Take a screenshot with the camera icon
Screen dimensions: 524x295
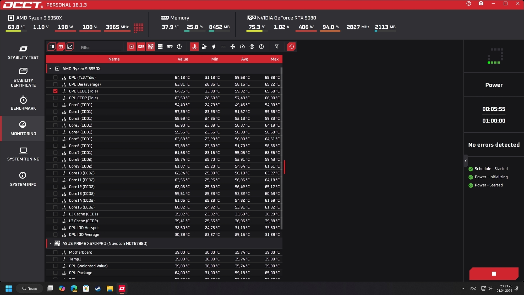tap(481, 3)
